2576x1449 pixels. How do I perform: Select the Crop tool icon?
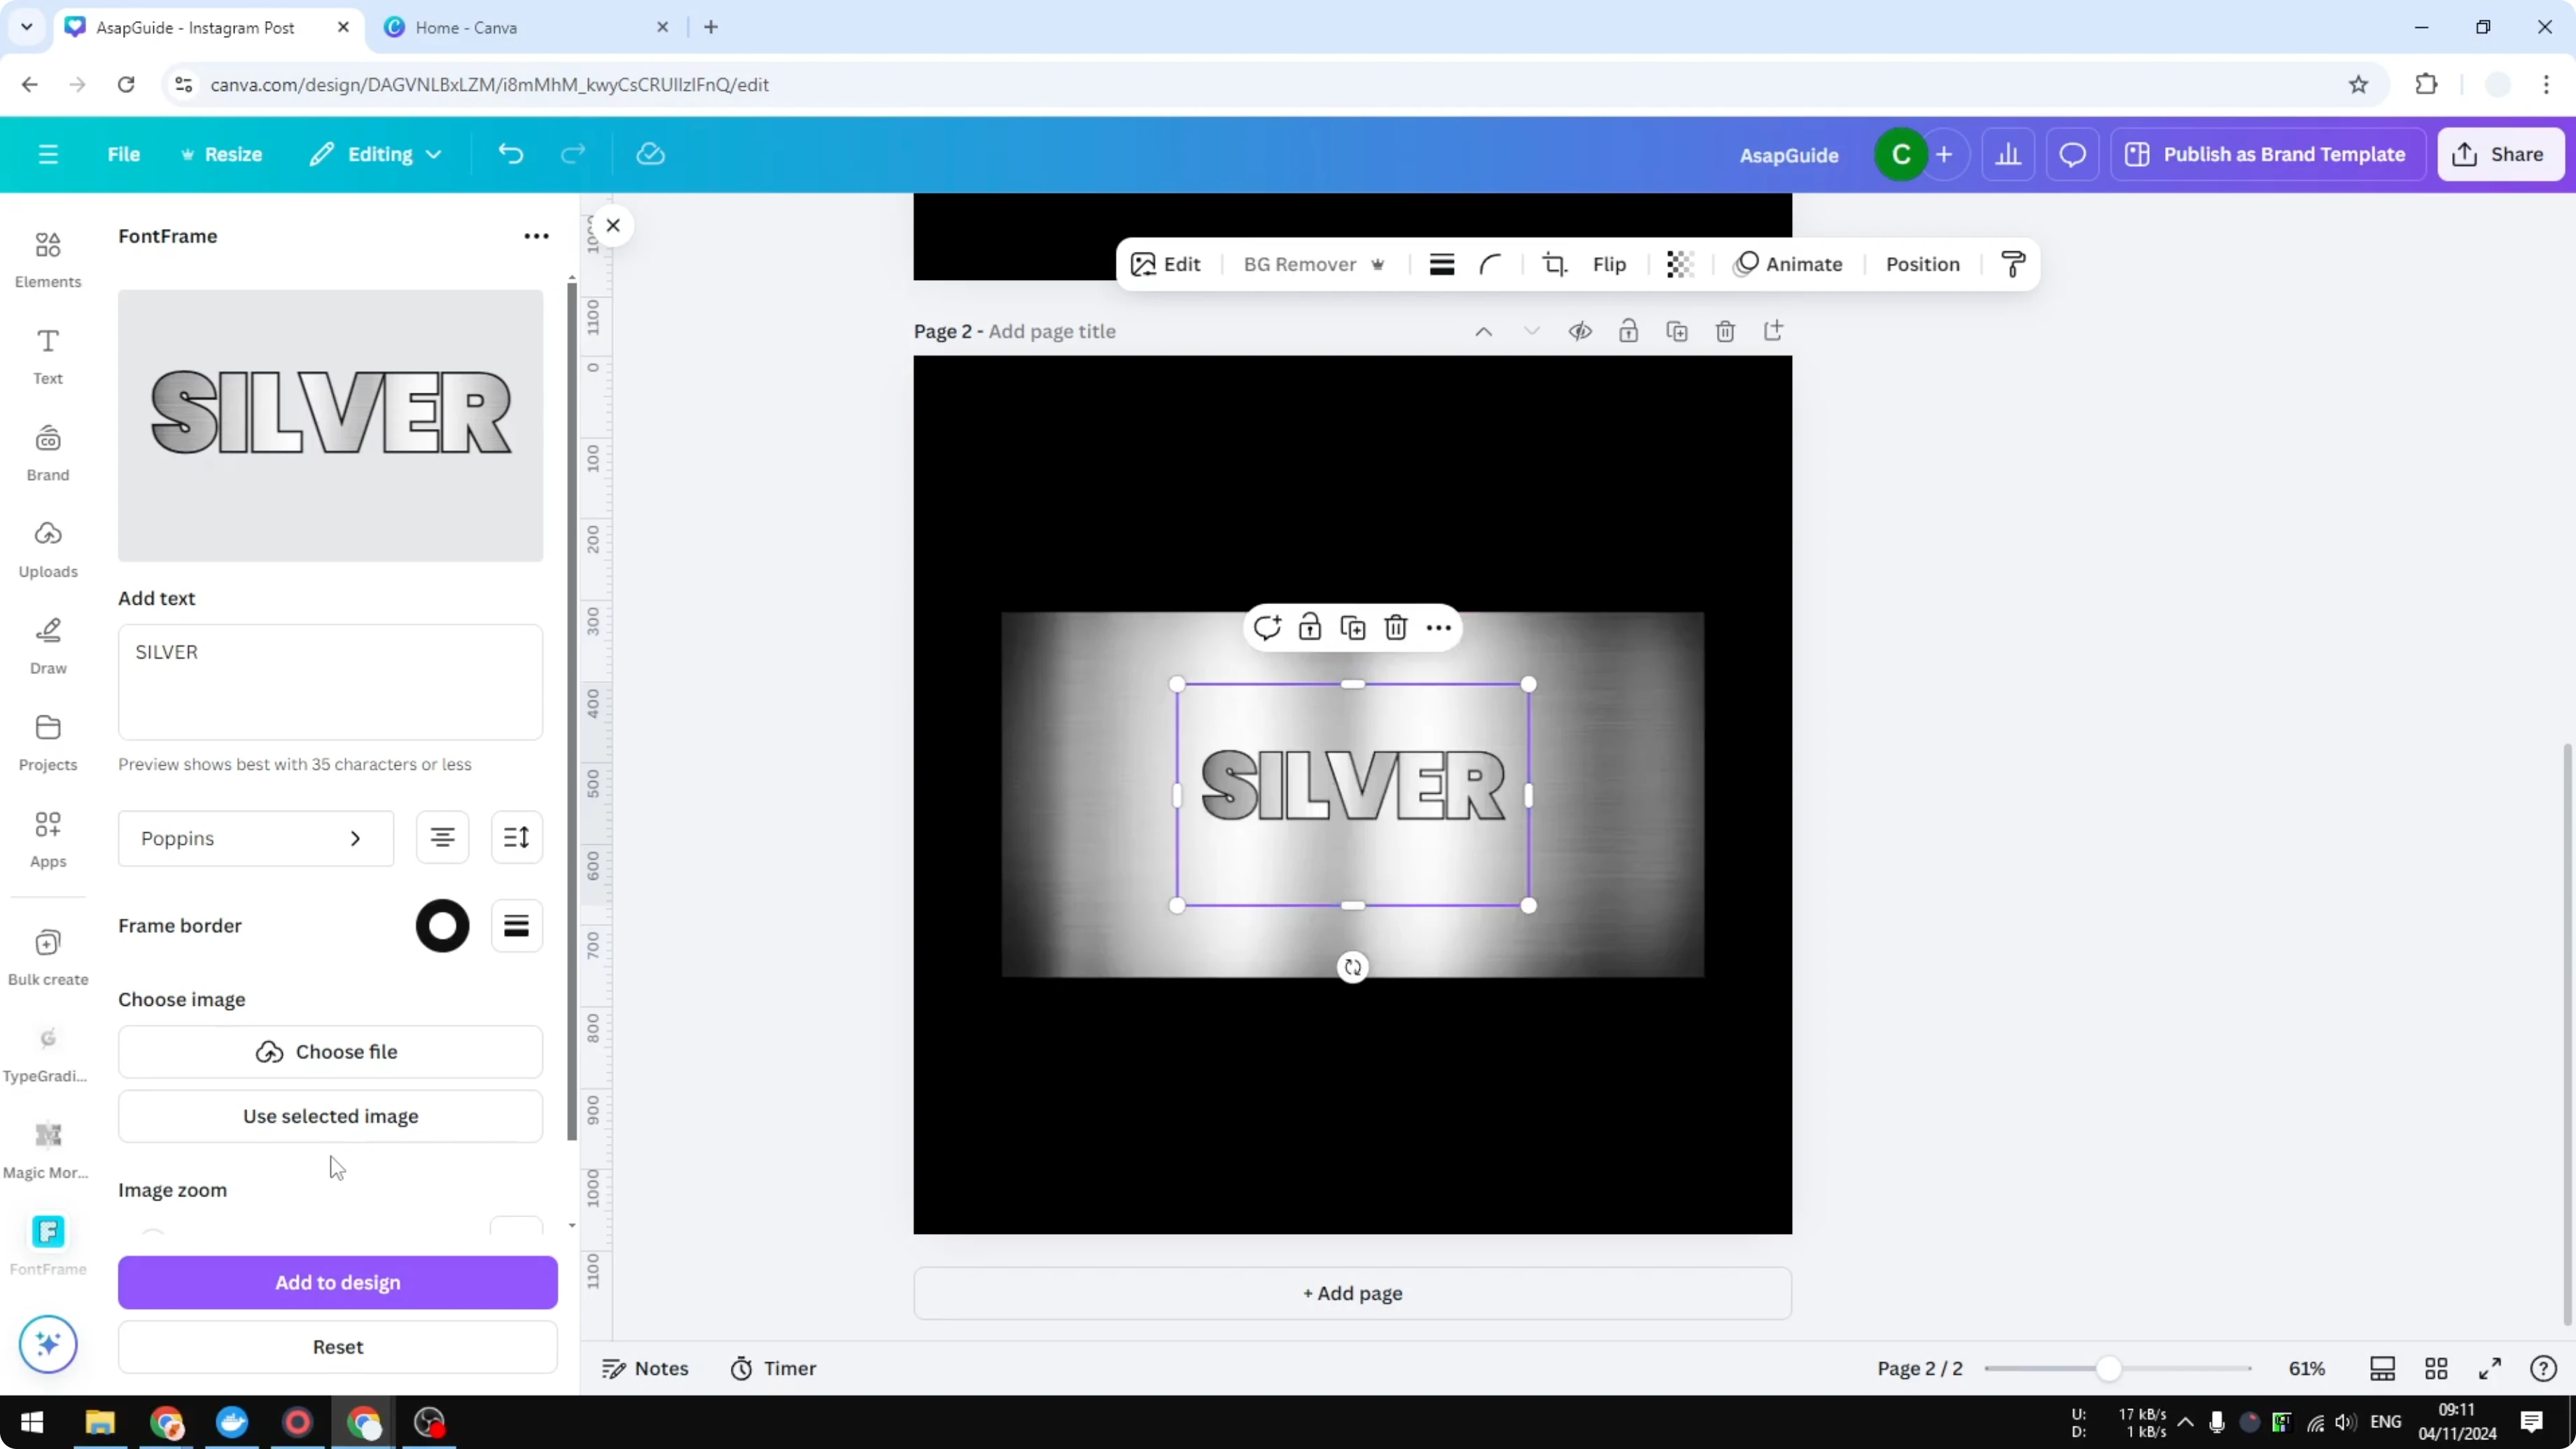[x=1554, y=264]
